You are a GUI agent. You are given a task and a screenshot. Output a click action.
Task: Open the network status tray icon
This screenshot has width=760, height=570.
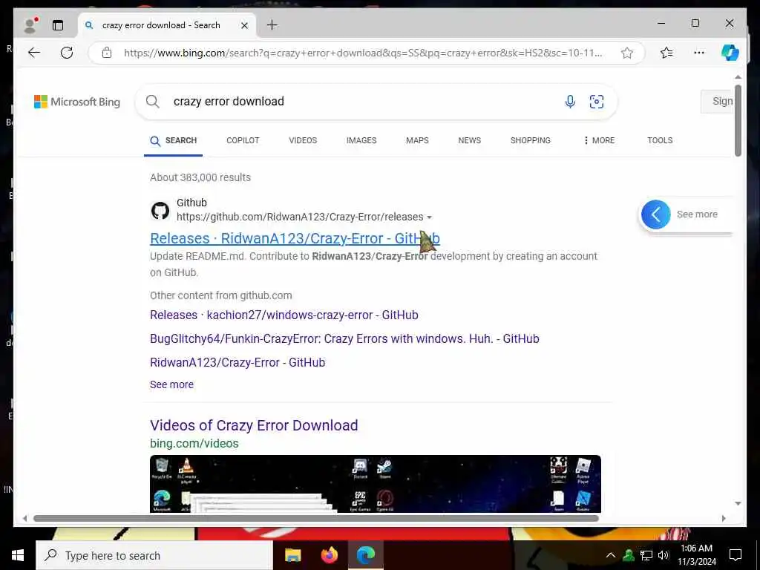coord(646,555)
